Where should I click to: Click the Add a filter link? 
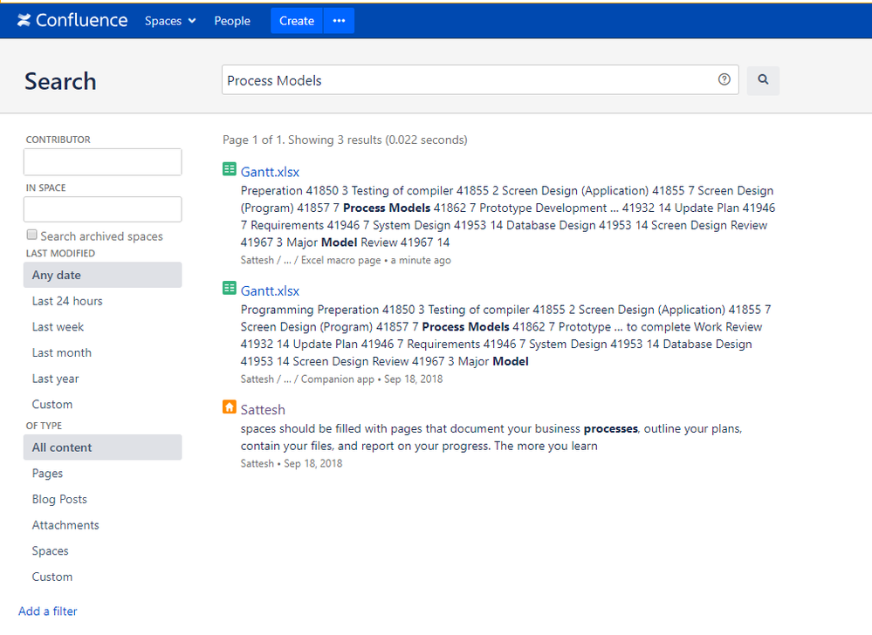coord(48,611)
